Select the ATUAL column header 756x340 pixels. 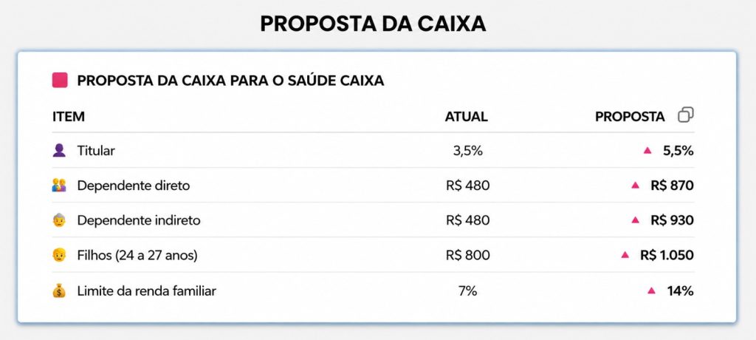pos(467,116)
